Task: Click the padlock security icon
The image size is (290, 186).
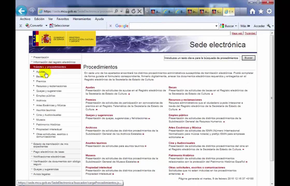Action: coord(127,11)
